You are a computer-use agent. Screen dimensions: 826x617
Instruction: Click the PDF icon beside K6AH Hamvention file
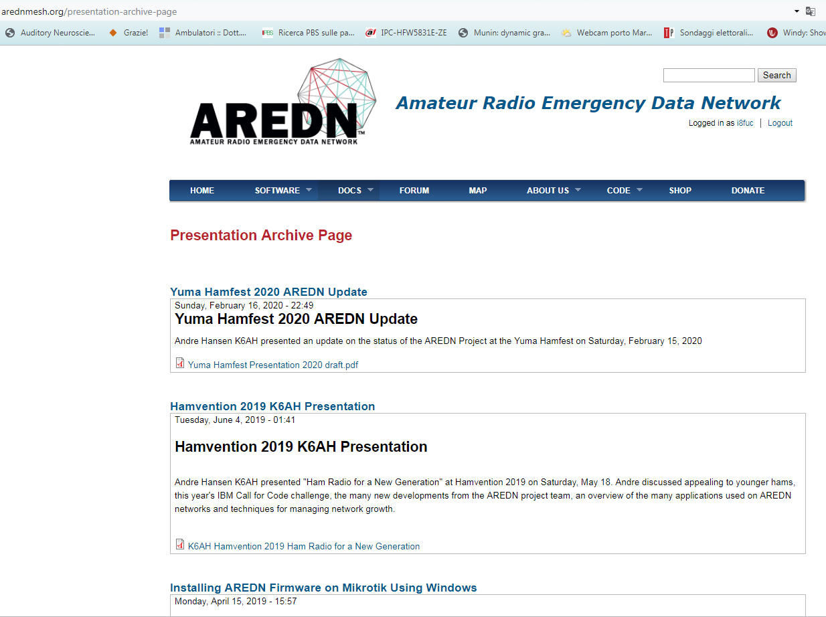[x=179, y=545]
